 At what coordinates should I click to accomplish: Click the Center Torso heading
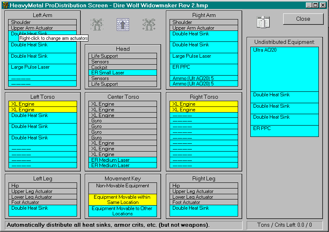pyautogui.click(x=123, y=97)
